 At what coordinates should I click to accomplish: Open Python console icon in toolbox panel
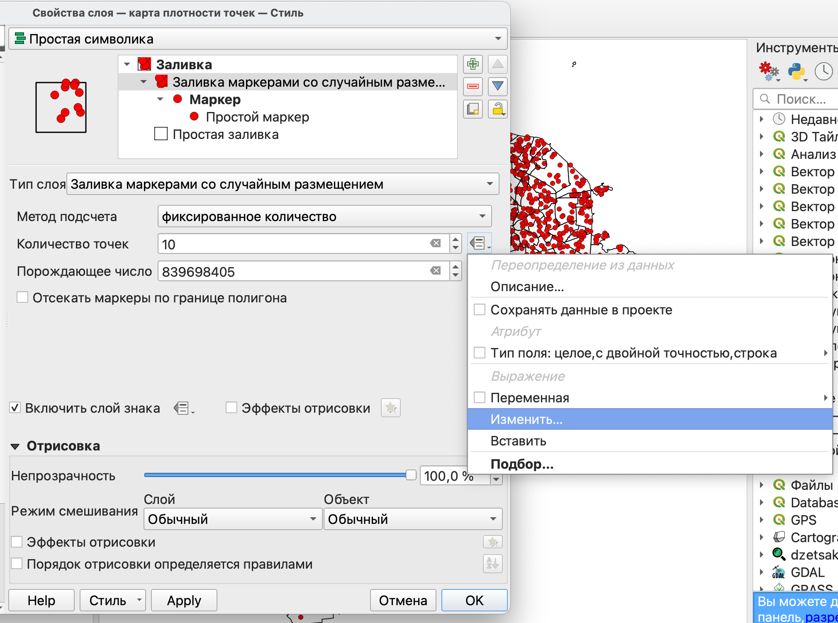[x=797, y=71]
